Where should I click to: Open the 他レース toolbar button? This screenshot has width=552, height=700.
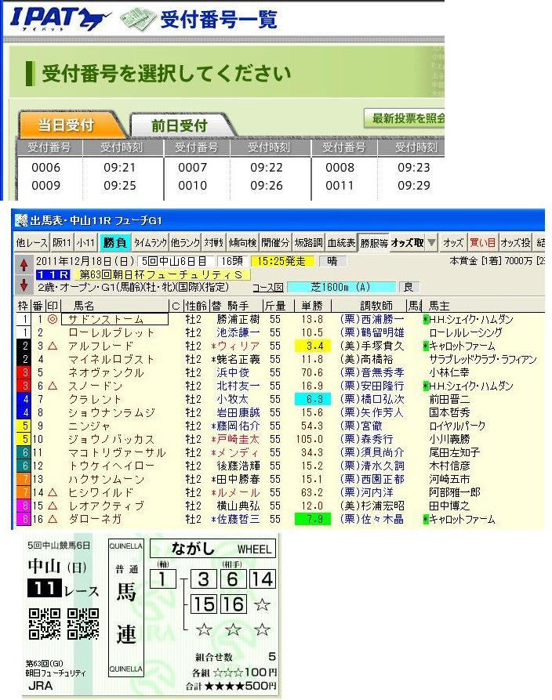click(31, 242)
